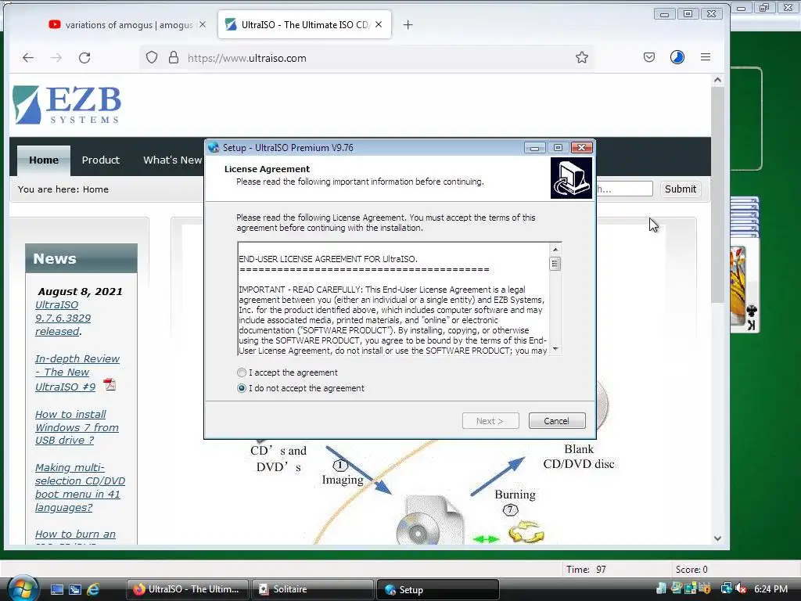
Task: Click the Cancel button in Setup
Action: tap(557, 420)
